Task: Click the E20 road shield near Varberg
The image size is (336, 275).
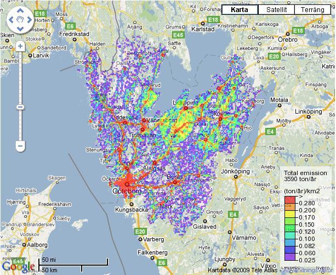Action: point(140,232)
